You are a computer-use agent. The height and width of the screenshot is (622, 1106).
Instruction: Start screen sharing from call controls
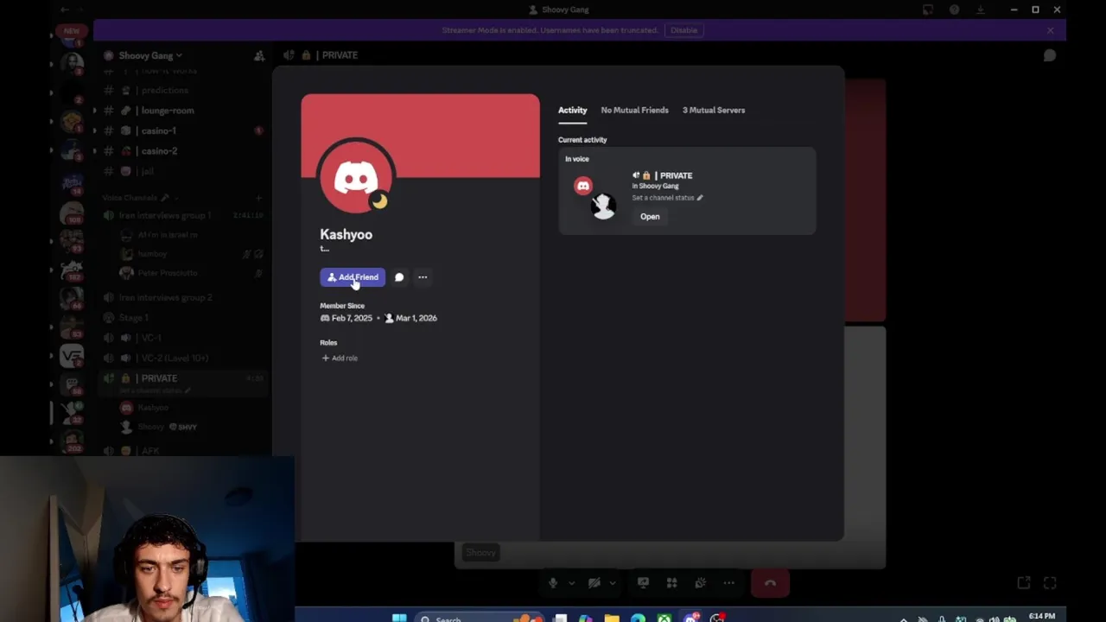click(x=643, y=583)
